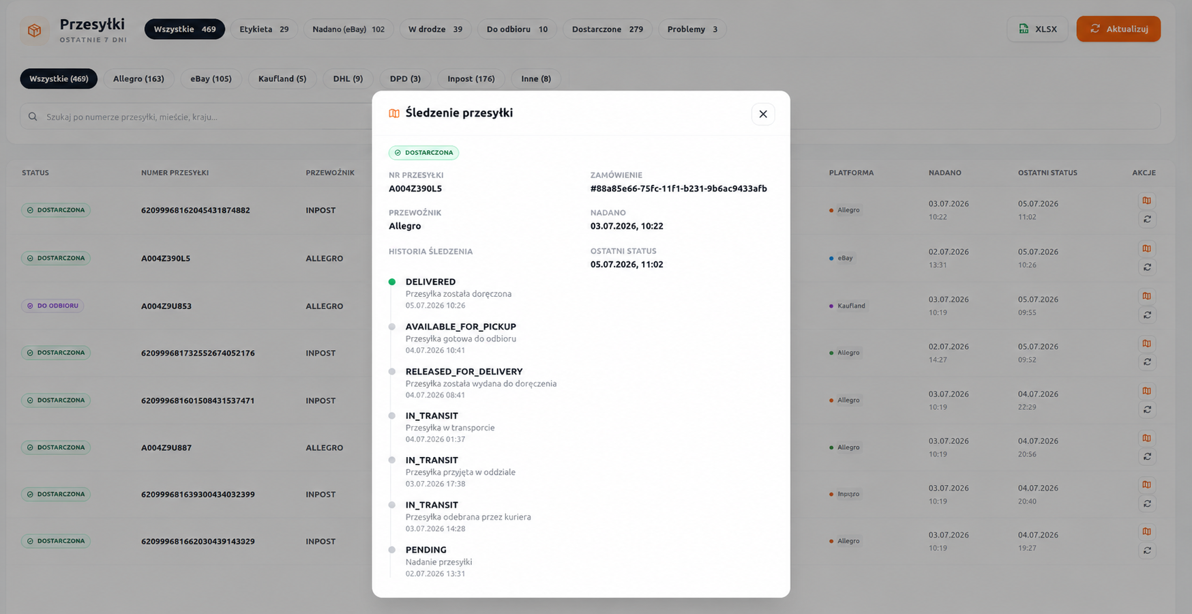Screen dimensions: 1192x614
Task: Filter by Etykieta 29 status
Action: point(264,29)
